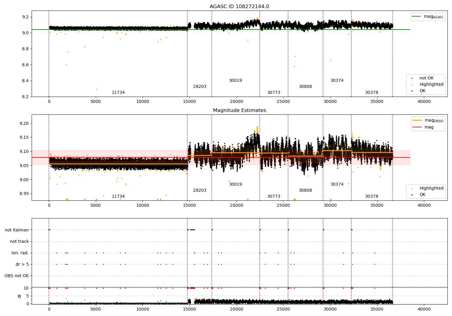Select the green mag AGASC legend entry
Image resolution: width=452 pixels, height=316 pixels.
point(428,17)
